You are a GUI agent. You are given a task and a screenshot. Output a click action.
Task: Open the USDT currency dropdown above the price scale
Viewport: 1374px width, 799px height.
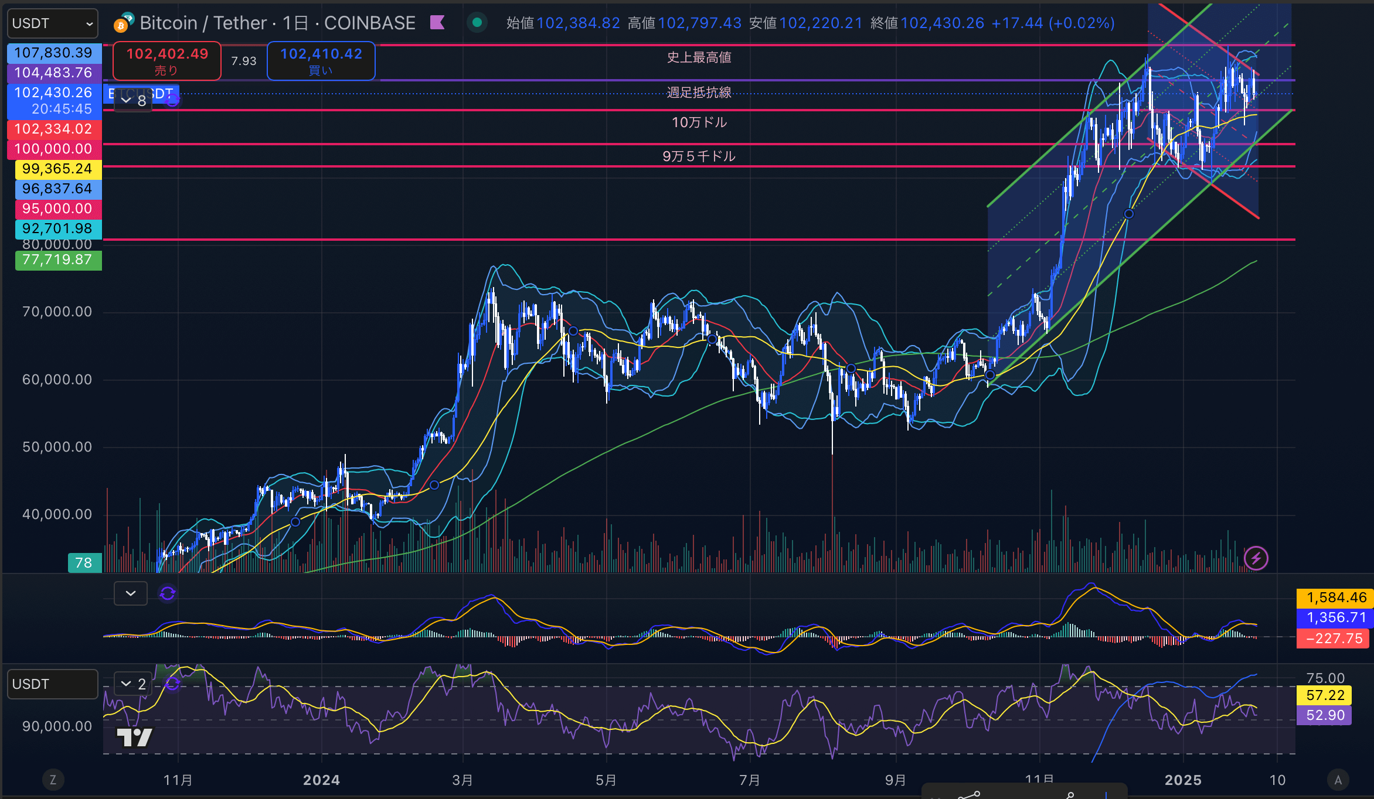[53, 23]
